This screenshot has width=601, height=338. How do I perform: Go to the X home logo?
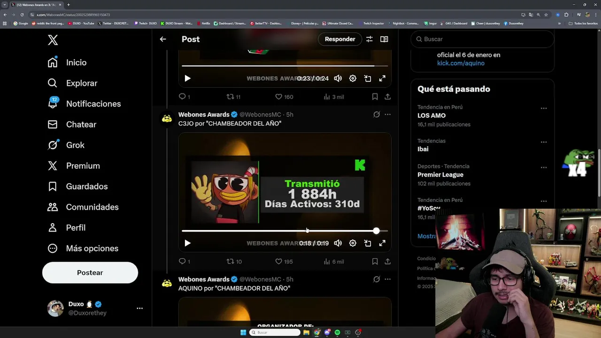coord(53,40)
